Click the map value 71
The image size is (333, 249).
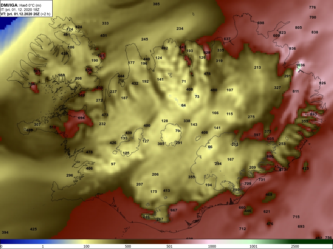[184, 81]
